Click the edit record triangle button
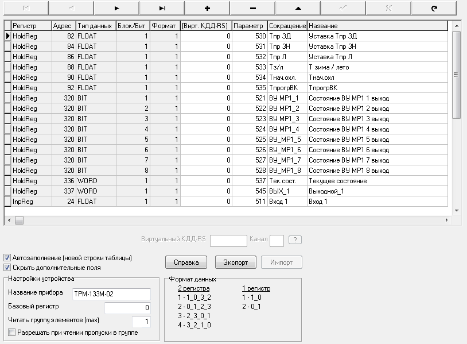 pos(298,9)
